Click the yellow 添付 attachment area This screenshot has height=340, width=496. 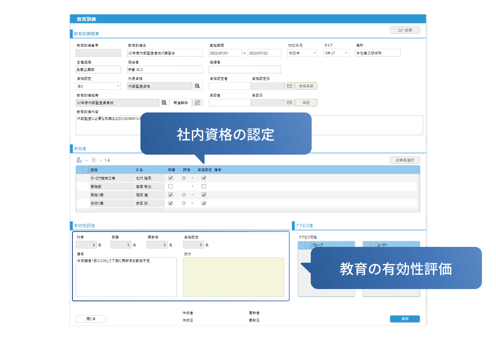pos(234,277)
